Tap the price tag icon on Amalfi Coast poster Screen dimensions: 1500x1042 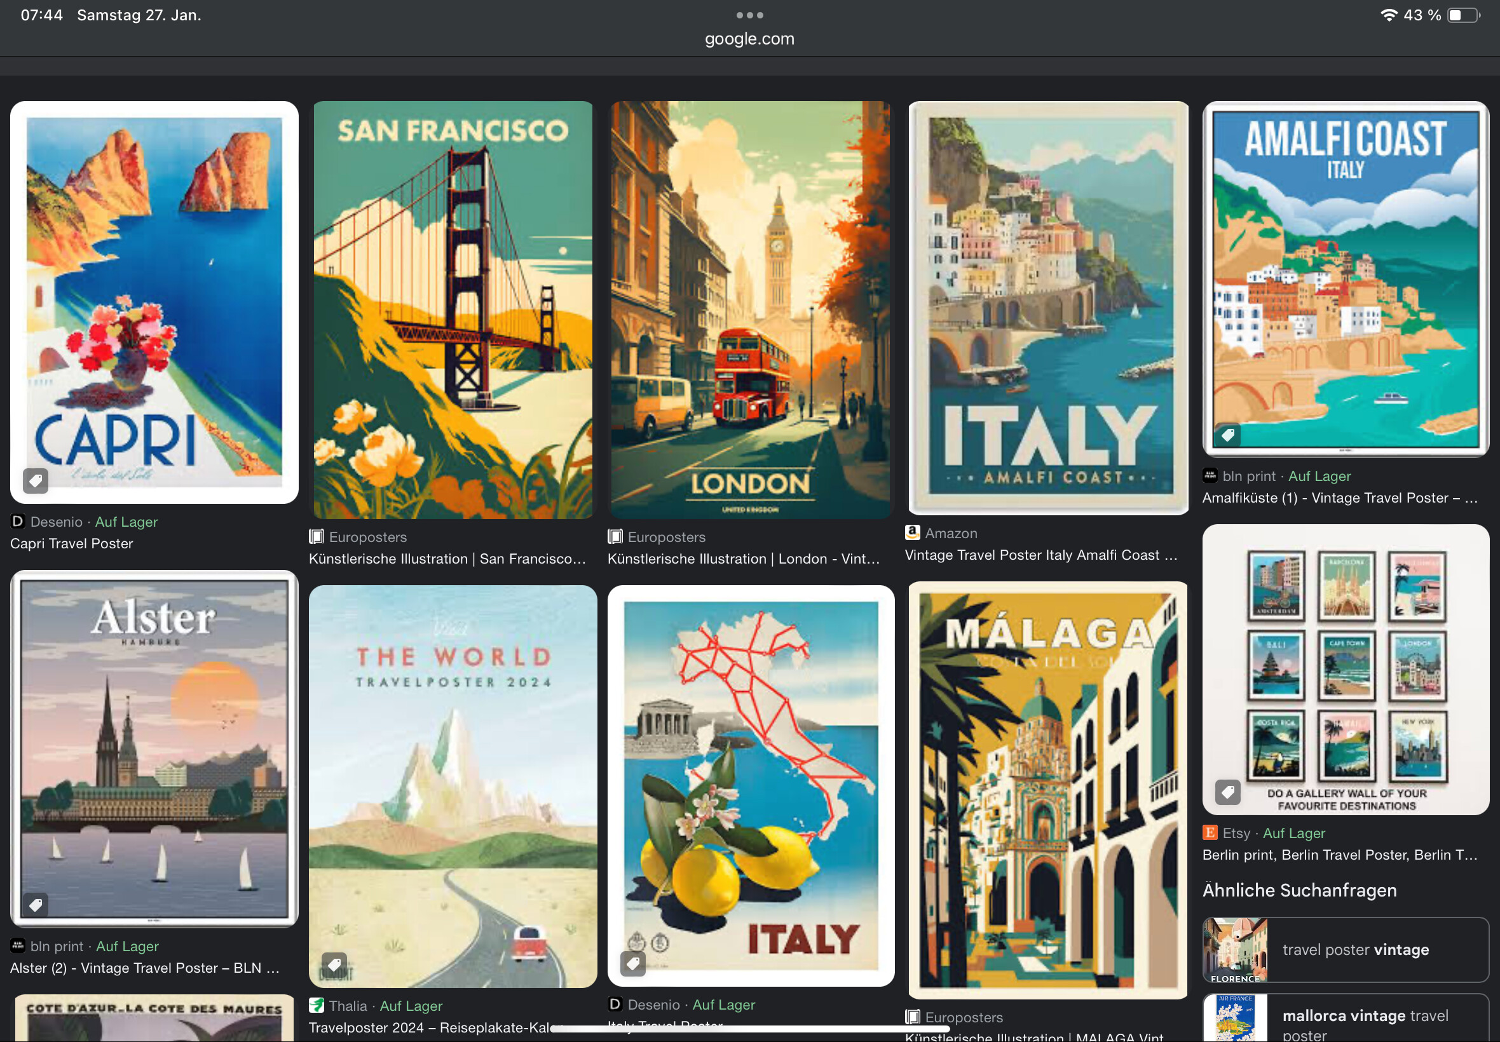(1227, 435)
